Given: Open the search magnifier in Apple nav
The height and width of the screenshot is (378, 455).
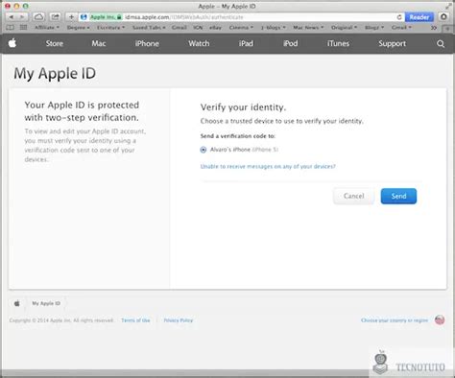Looking at the screenshot, I should (441, 43).
